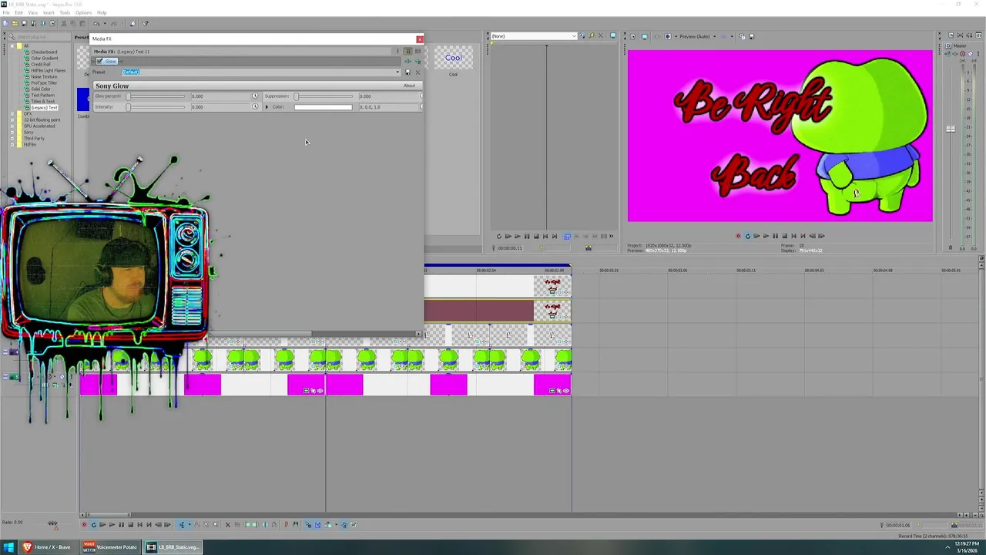Image resolution: width=986 pixels, height=555 pixels.
Task: Select the Solid Color generator
Action: click(x=41, y=89)
